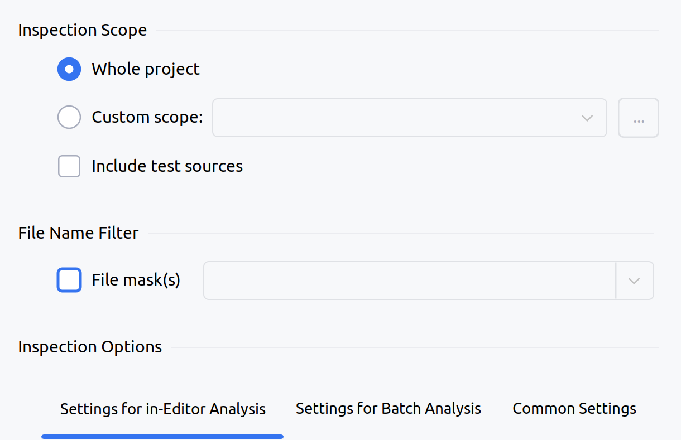Select the "Whole project" radio button
Image resolution: width=681 pixels, height=440 pixels.
69,69
